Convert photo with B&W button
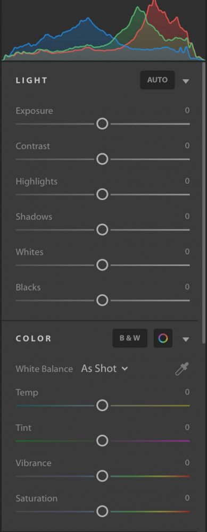Image resolution: width=207 pixels, height=532 pixels. point(130,338)
